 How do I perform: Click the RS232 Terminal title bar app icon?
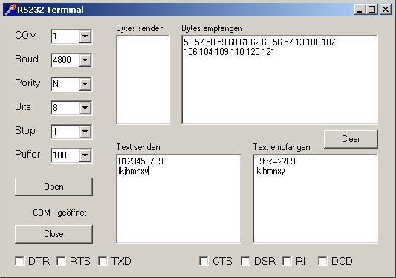point(10,10)
